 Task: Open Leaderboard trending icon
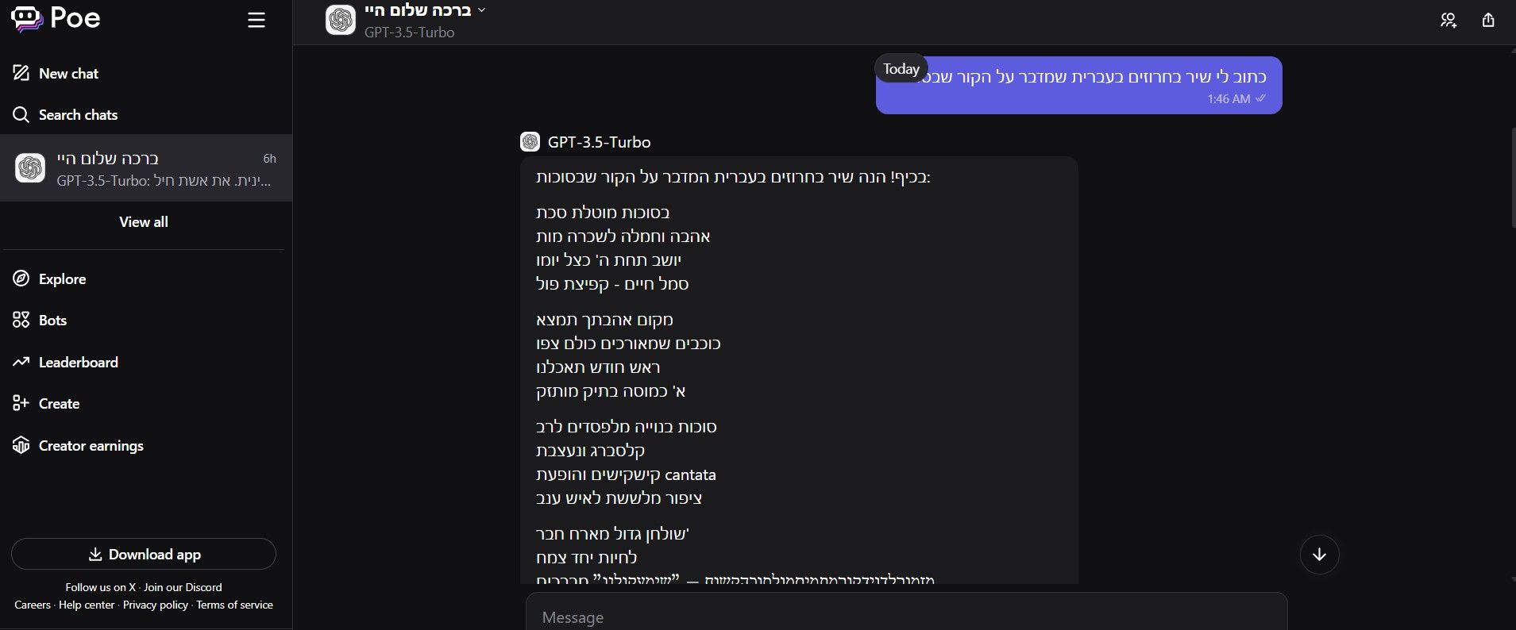click(x=21, y=362)
